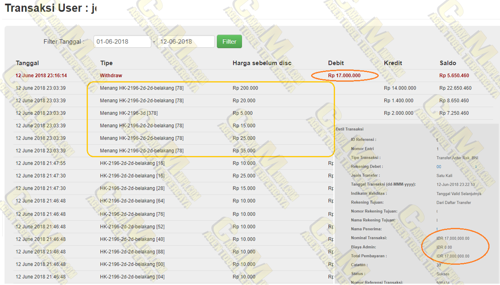Viewport: 500px width, 285px height.
Task: Click the Total Pembayaran IDR 17,000,000.00 value
Action: [x=453, y=256]
